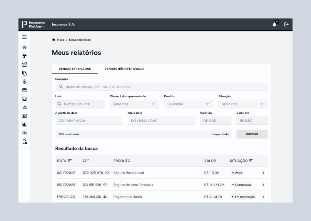Open the Produto dropdown
The image size is (311, 221).
click(x=189, y=104)
